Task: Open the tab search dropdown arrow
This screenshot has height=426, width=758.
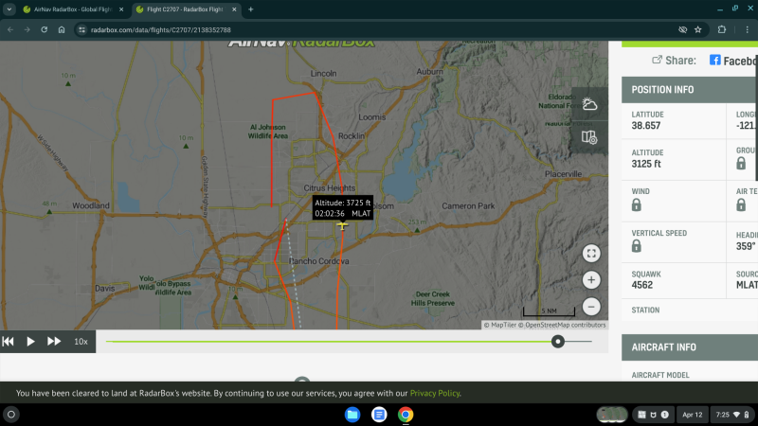Action: pos(9,9)
